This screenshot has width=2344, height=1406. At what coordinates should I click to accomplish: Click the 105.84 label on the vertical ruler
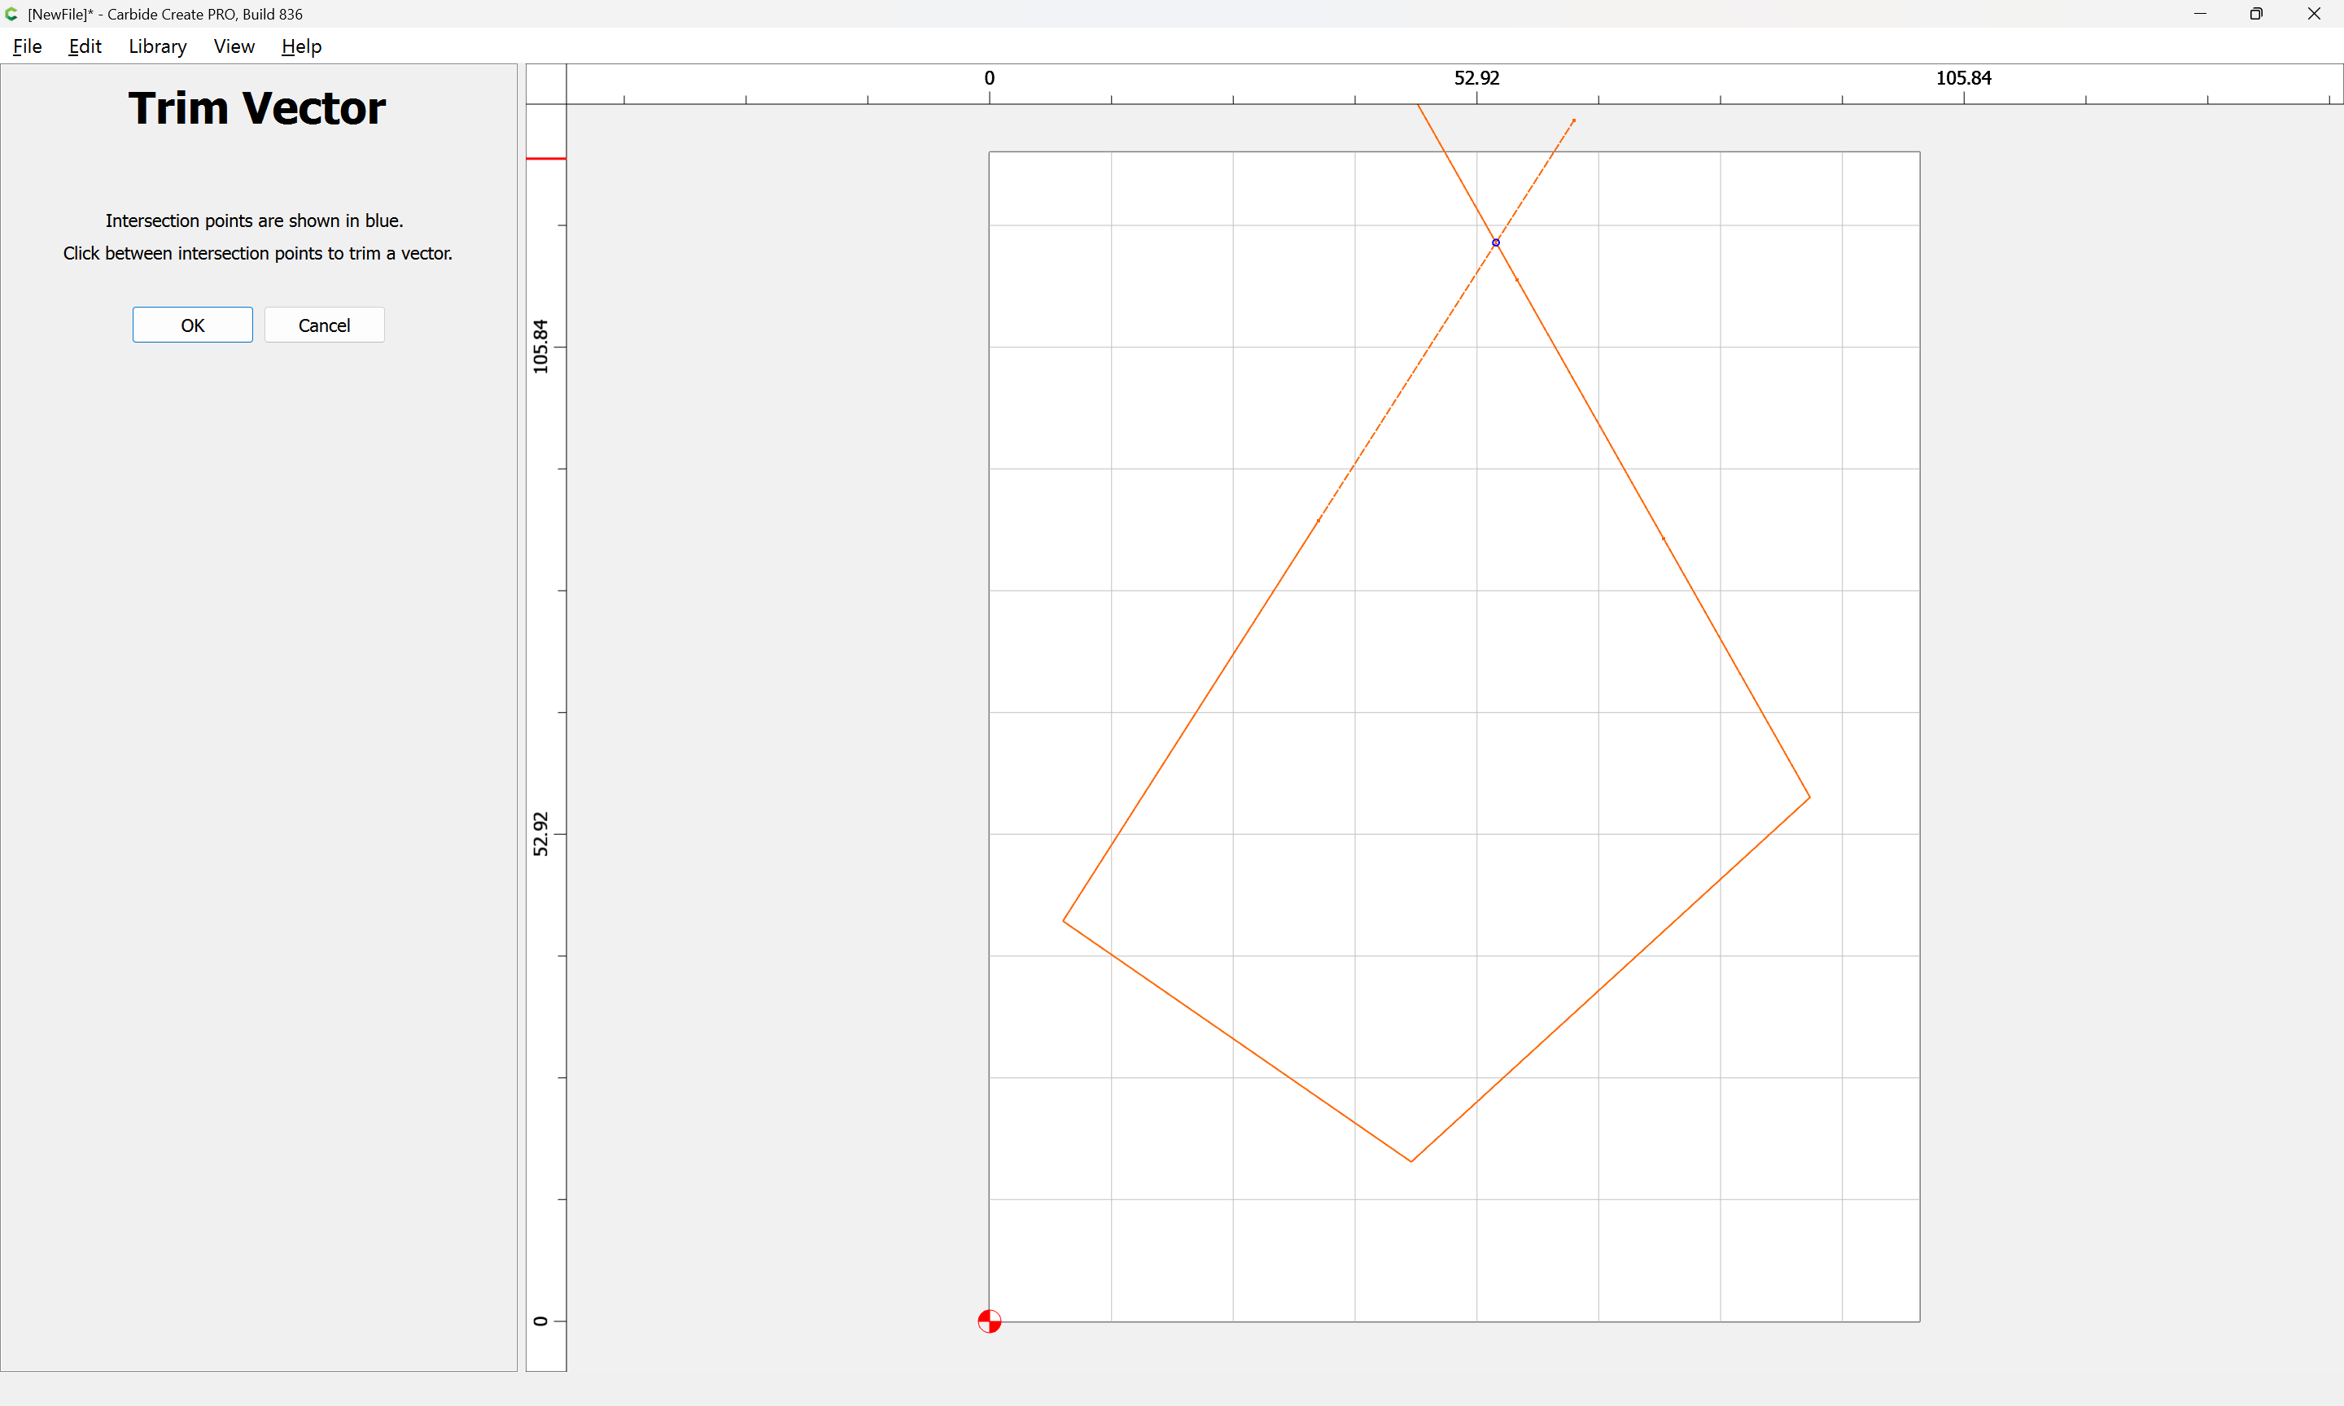[540, 346]
